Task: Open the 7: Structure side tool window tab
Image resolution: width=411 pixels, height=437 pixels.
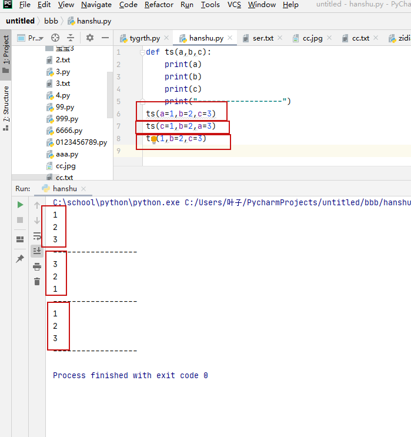Action: tap(6, 108)
